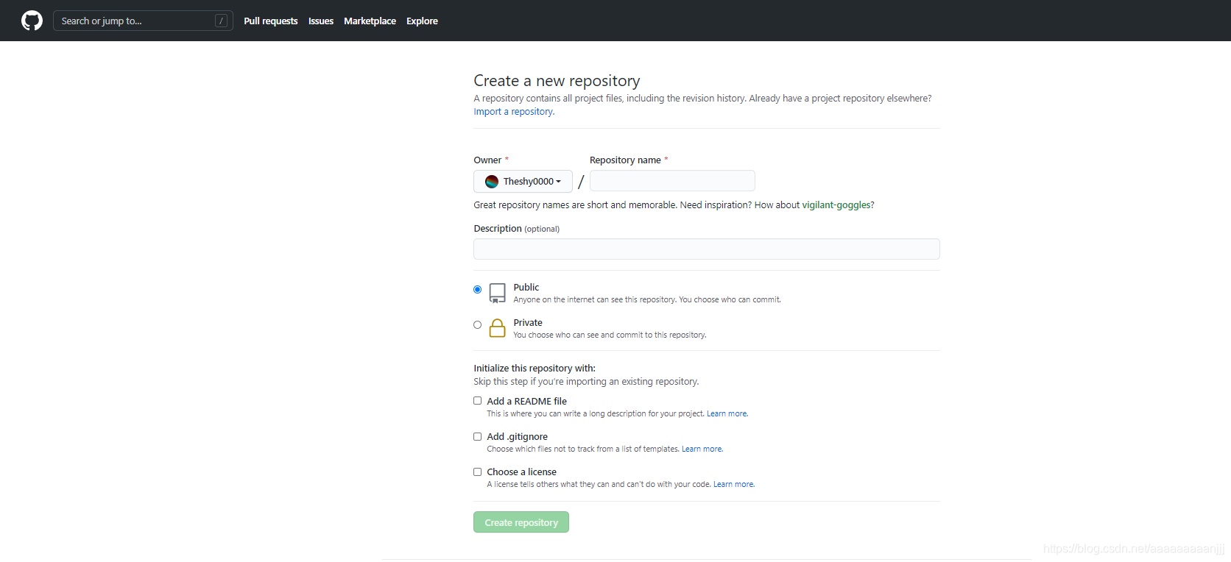The width and height of the screenshot is (1231, 562).
Task: Go to Issues in the header
Action: coord(321,21)
